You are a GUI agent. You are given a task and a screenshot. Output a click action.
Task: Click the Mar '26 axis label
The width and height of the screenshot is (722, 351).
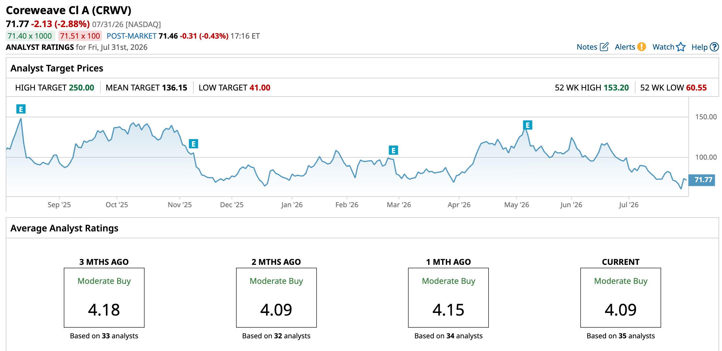(x=399, y=205)
